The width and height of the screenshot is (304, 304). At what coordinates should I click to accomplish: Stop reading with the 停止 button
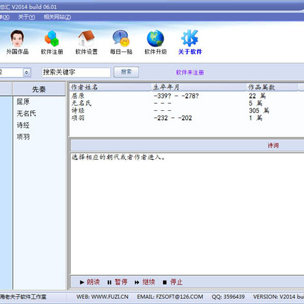pos(173,282)
